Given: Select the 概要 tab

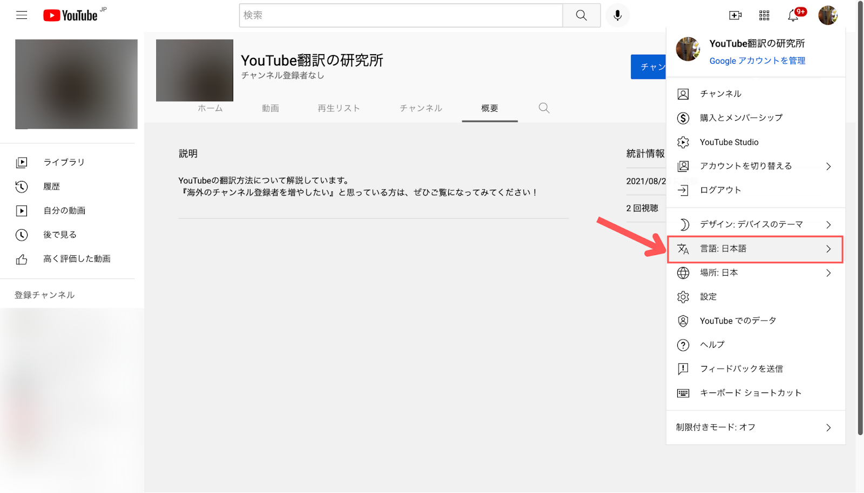Looking at the screenshot, I should 490,108.
